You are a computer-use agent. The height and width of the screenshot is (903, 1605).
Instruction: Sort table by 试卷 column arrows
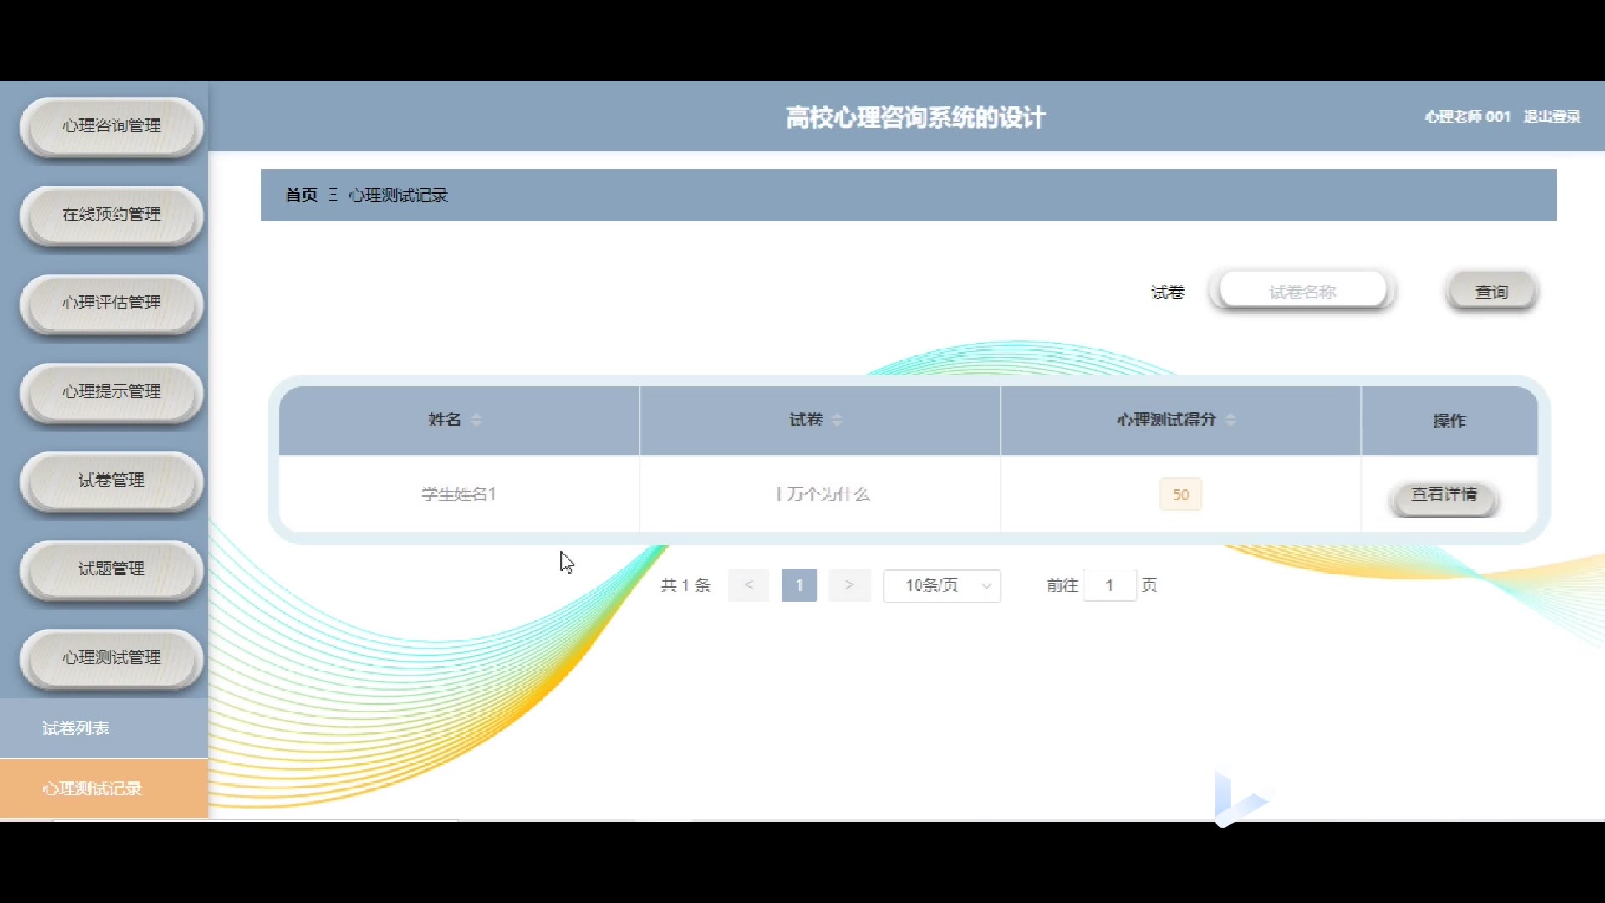click(837, 420)
